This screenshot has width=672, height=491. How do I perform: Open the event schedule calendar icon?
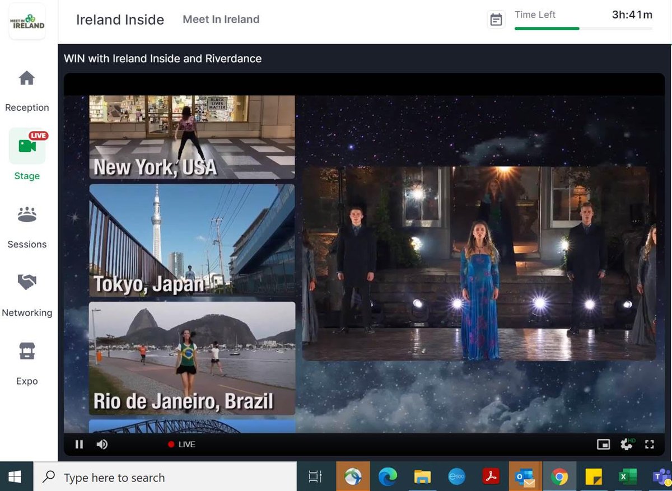pos(496,20)
